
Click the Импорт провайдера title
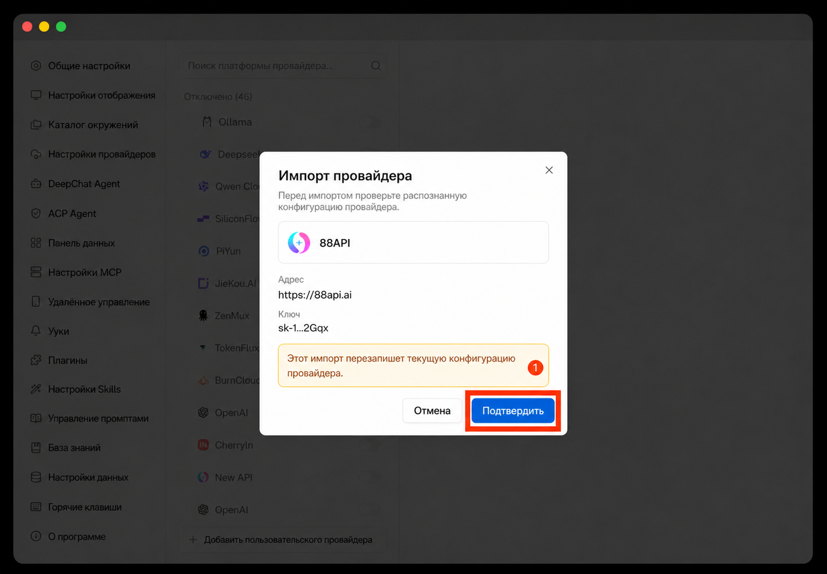[345, 176]
